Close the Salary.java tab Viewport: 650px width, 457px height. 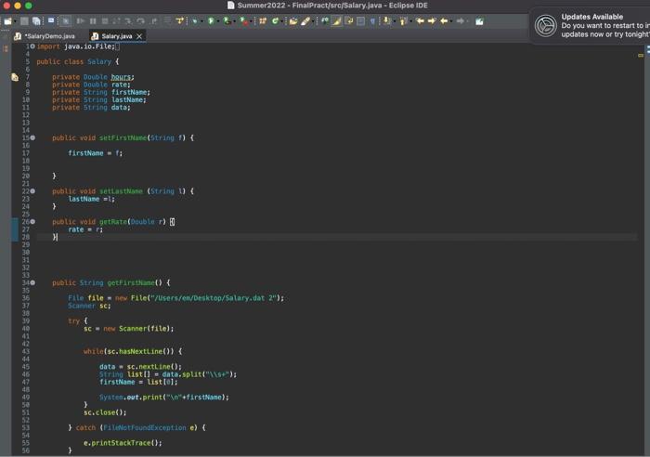pos(139,36)
